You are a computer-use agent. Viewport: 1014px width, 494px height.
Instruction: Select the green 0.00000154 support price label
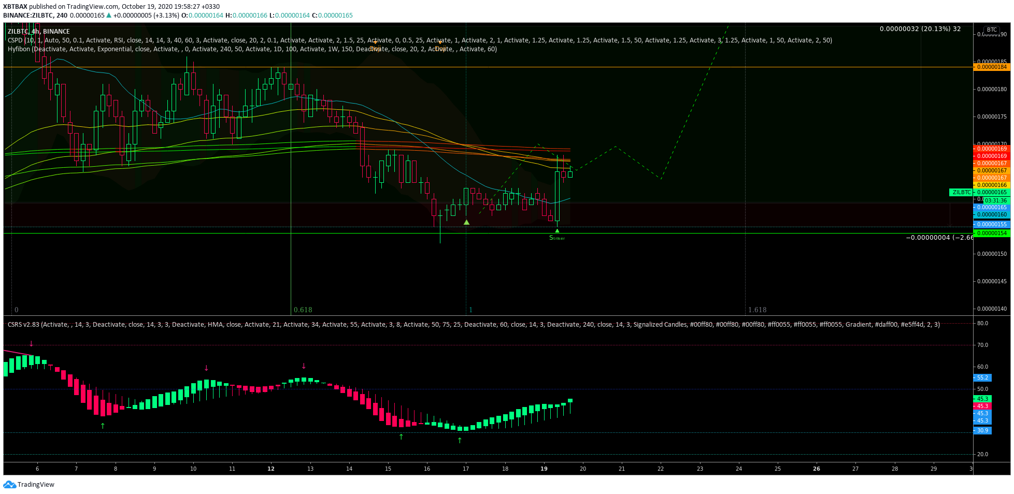coord(992,233)
